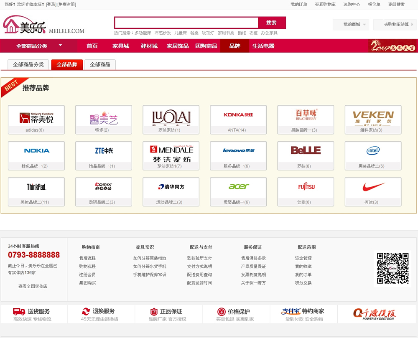Screen dimensions: 418x338
Task: Click the QR code image
Action: (x=392, y=268)
